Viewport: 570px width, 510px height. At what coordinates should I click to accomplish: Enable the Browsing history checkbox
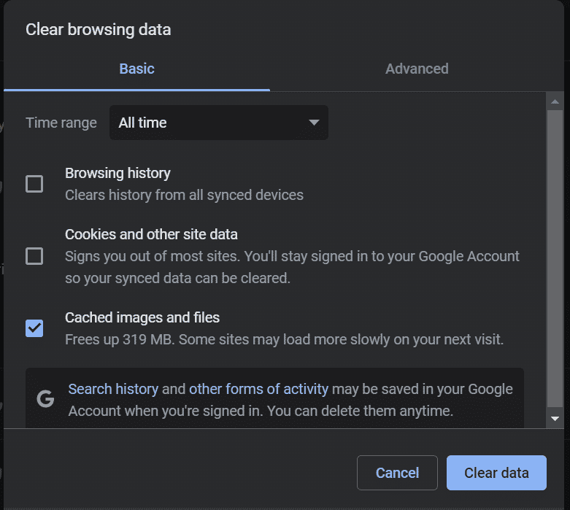[34, 184]
